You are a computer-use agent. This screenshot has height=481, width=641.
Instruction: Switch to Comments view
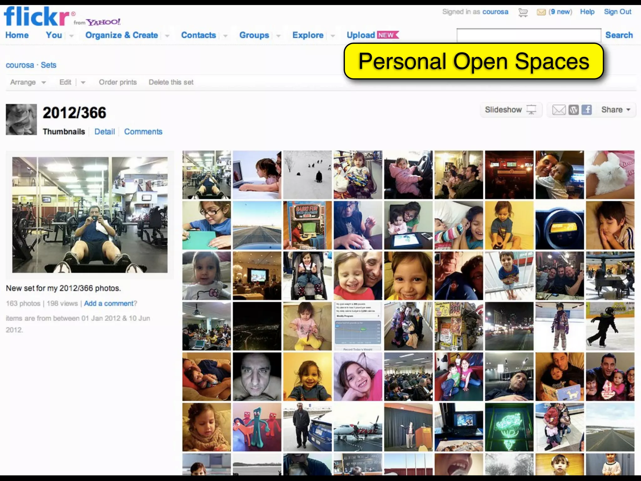[143, 132]
